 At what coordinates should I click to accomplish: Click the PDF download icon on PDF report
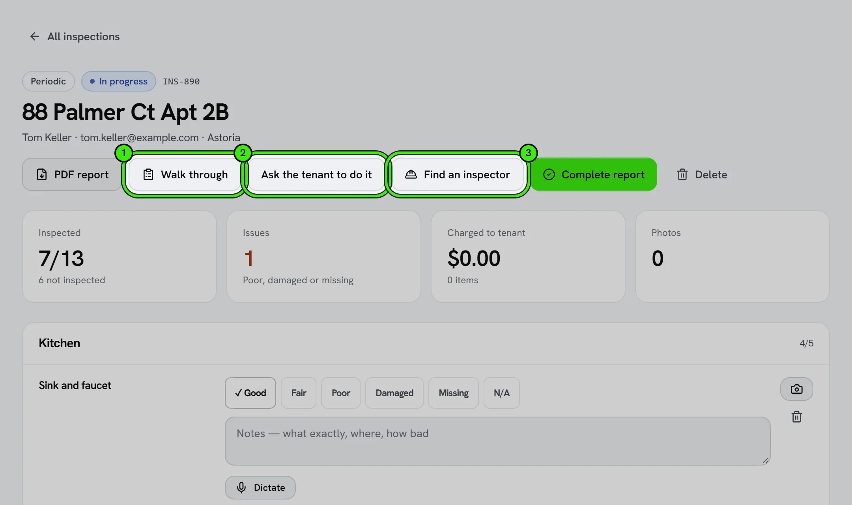click(x=42, y=174)
